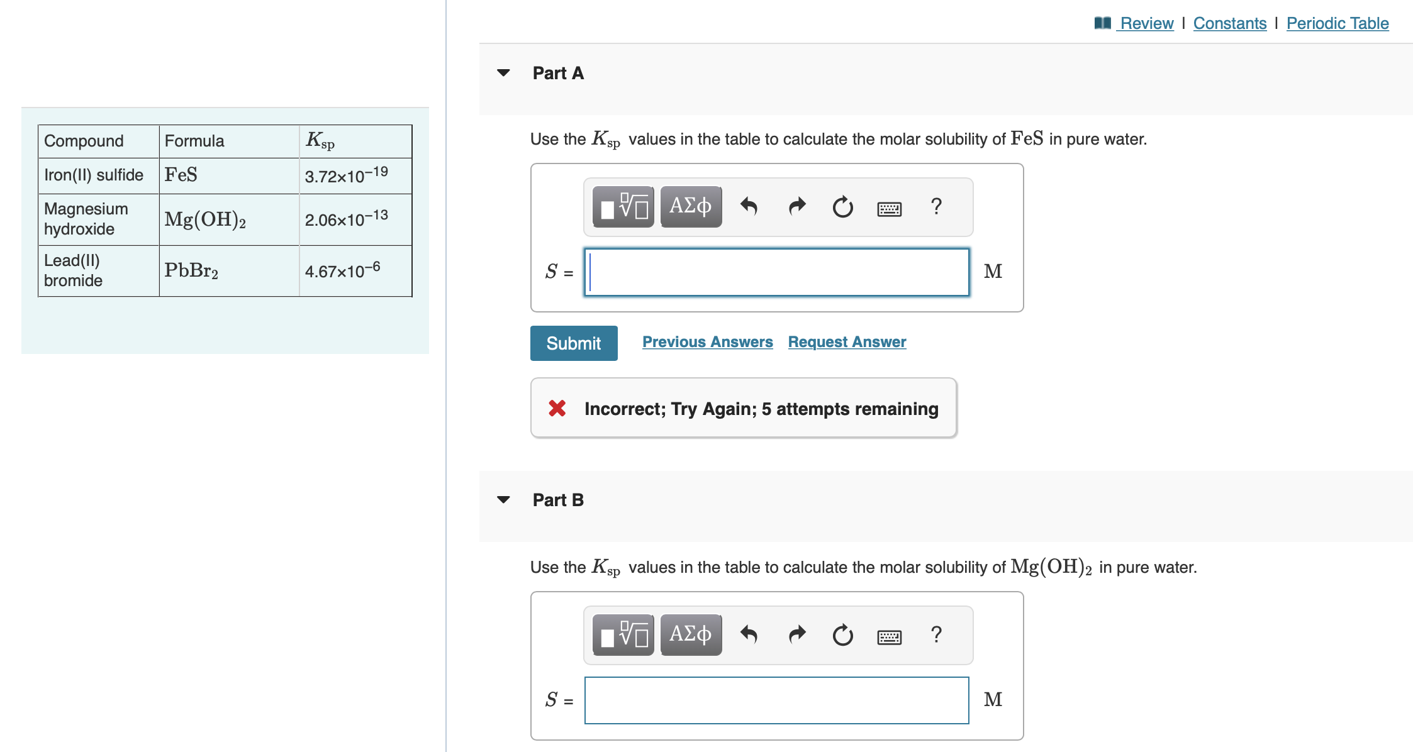Show the on-screen keyboard for Part A
Viewport: 1413px width, 752px height.
point(889,207)
